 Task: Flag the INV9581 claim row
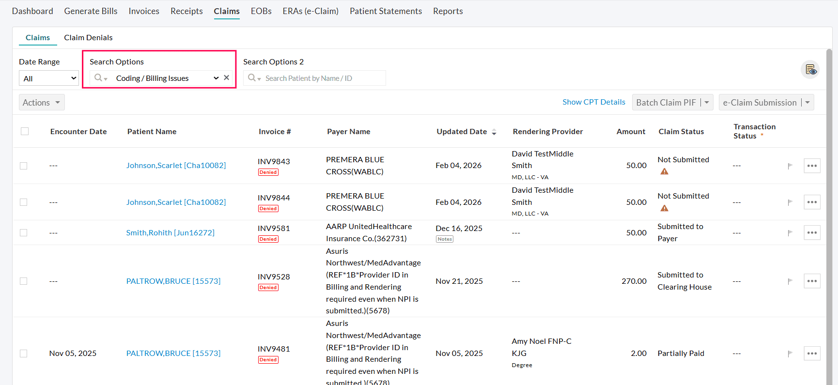(x=790, y=233)
